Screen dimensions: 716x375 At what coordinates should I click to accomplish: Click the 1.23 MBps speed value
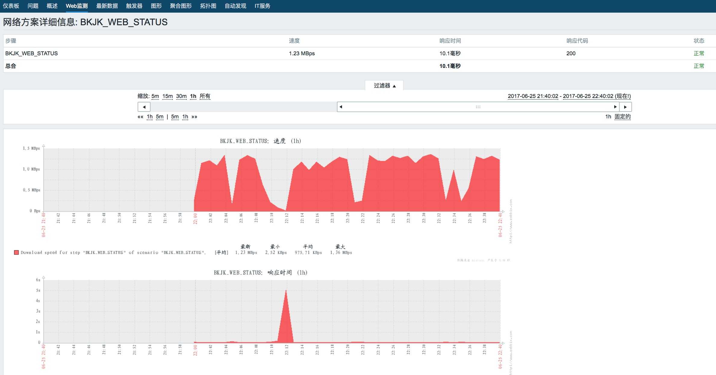pyautogui.click(x=302, y=53)
